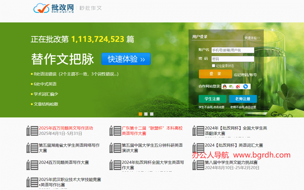Screen dimensions: 304x190
Task: Click pencil icon beside 全国大学生英语翻译大赛
Action: click(x=198, y=131)
